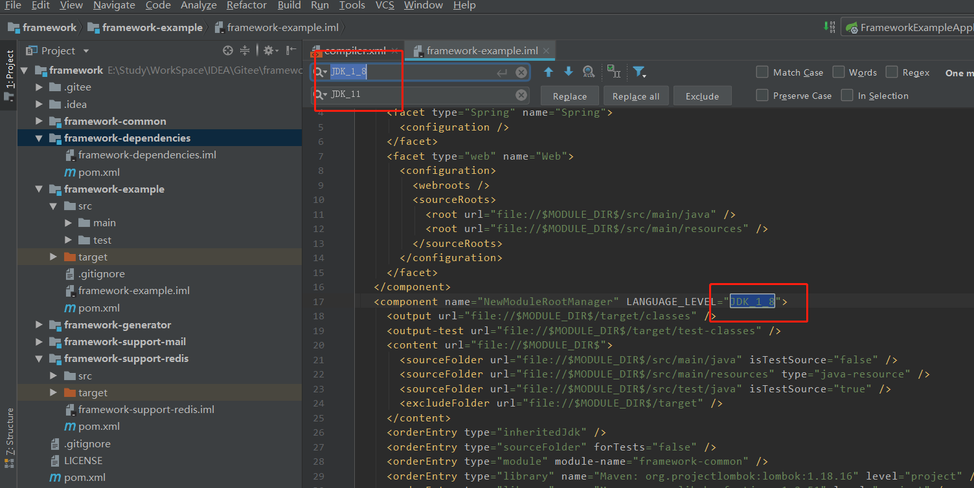974x488 pixels.
Task: Hide the Project tool window
Action: [x=291, y=50]
